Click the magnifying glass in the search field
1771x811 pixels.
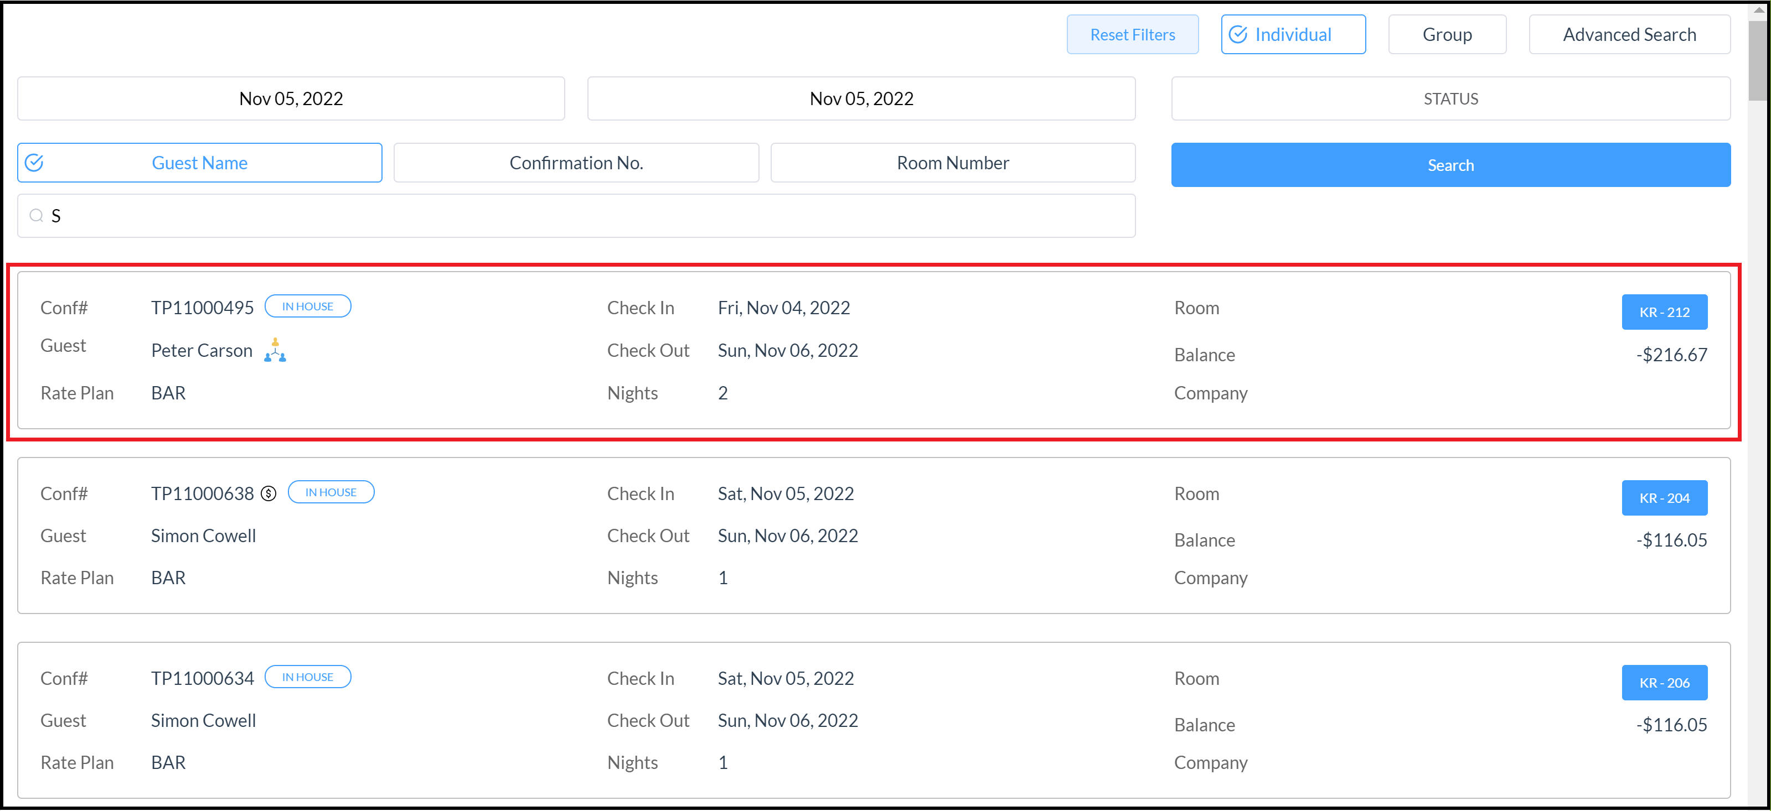[36, 215]
